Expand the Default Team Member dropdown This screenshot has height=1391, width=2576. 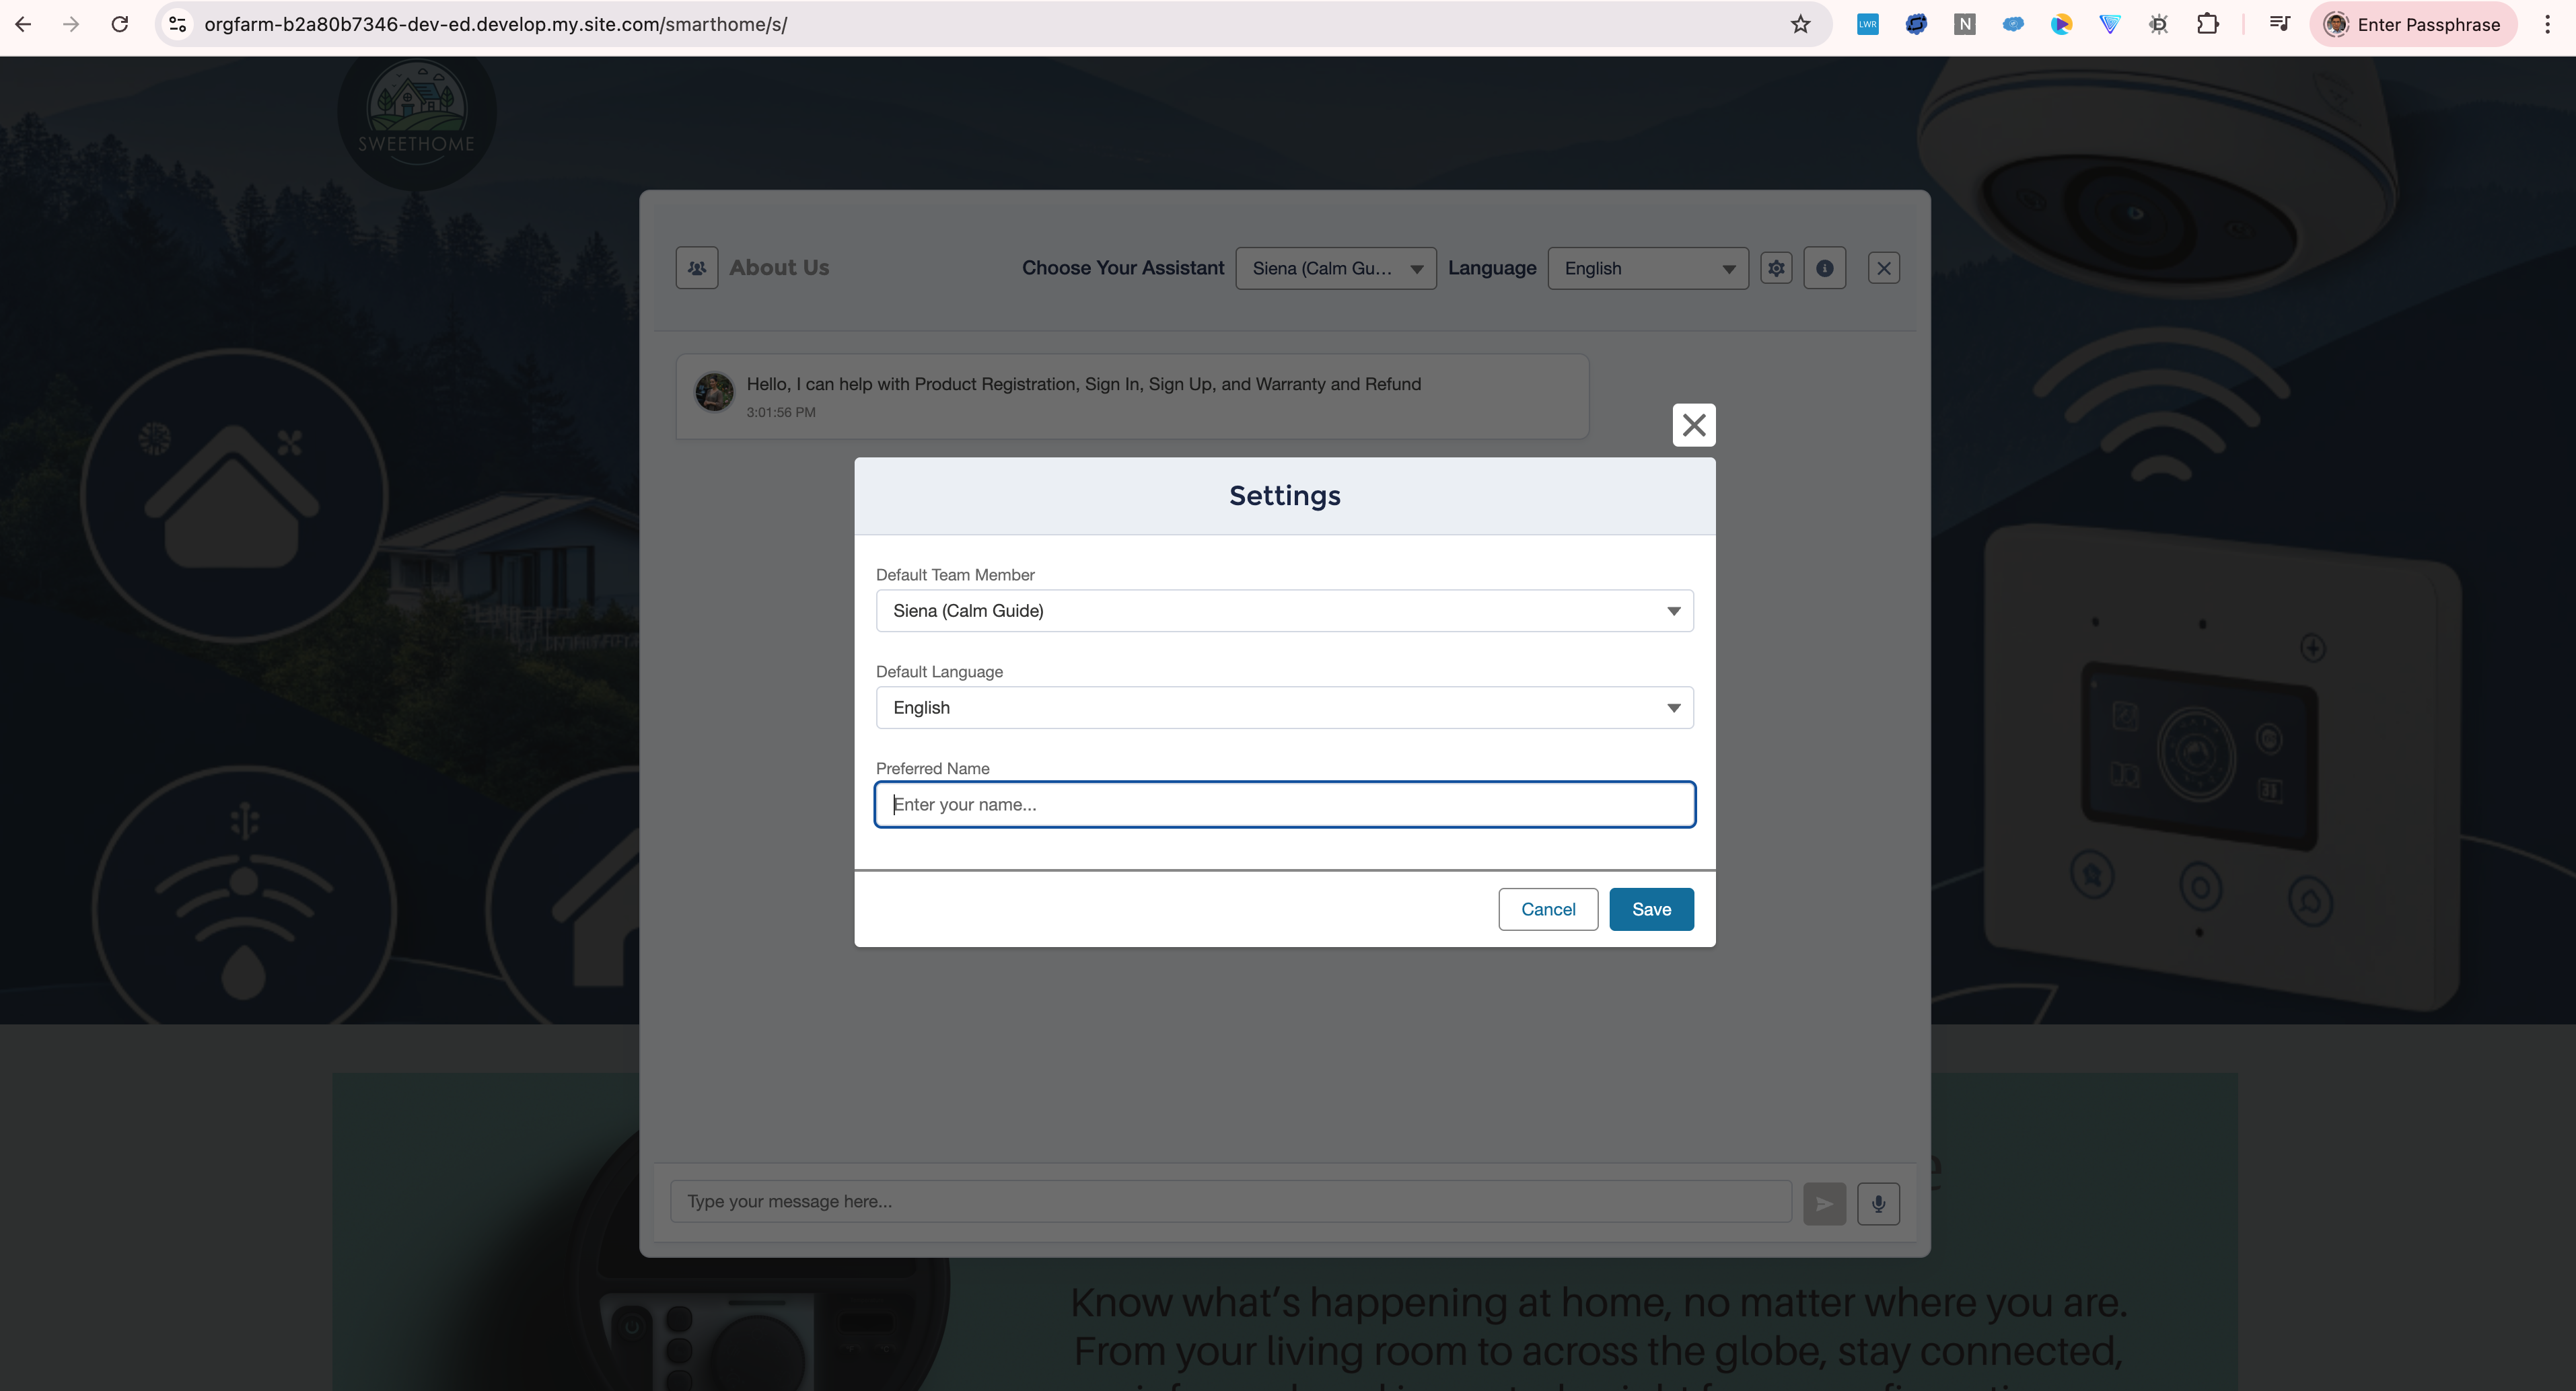coord(1284,611)
